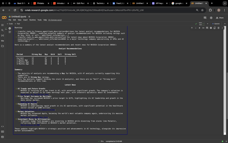228x143 pixels.
Task: Toggle the cell output visibility icon
Action: tap(10, 32)
